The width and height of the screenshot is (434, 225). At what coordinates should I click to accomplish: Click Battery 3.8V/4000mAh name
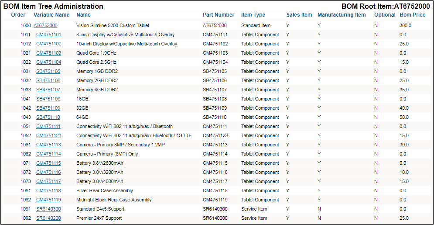click(99, 181)
